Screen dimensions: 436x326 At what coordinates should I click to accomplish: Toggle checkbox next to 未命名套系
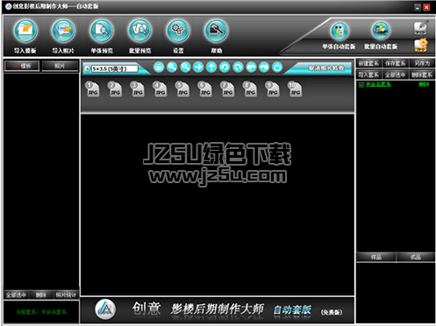361,85
